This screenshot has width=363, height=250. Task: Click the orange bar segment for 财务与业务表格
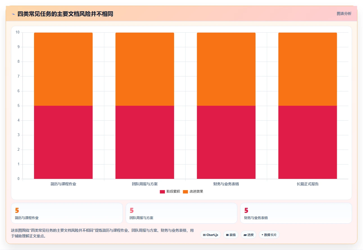pyautogui.click(x=226, y=69)
